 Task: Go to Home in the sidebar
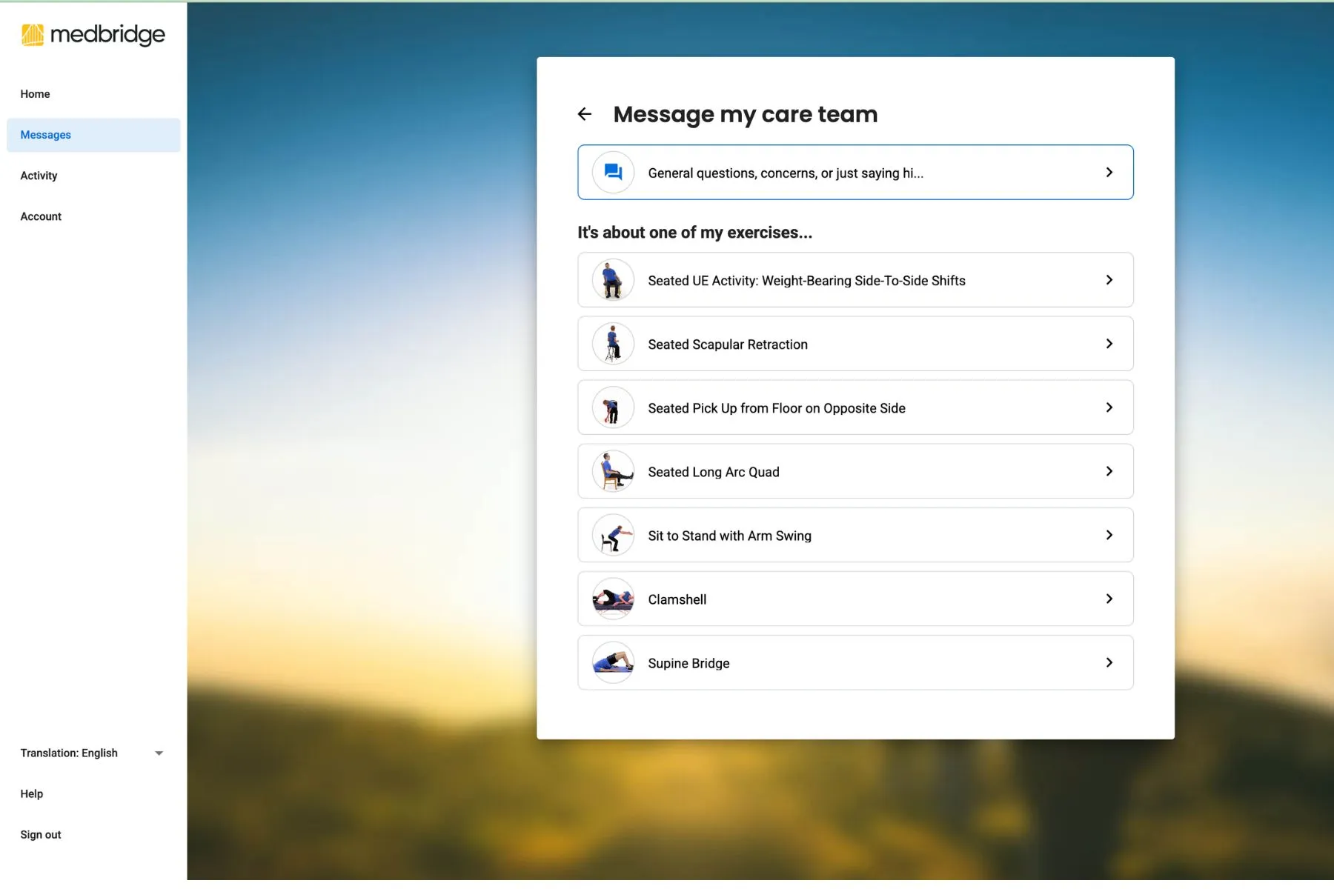point(36,94)
